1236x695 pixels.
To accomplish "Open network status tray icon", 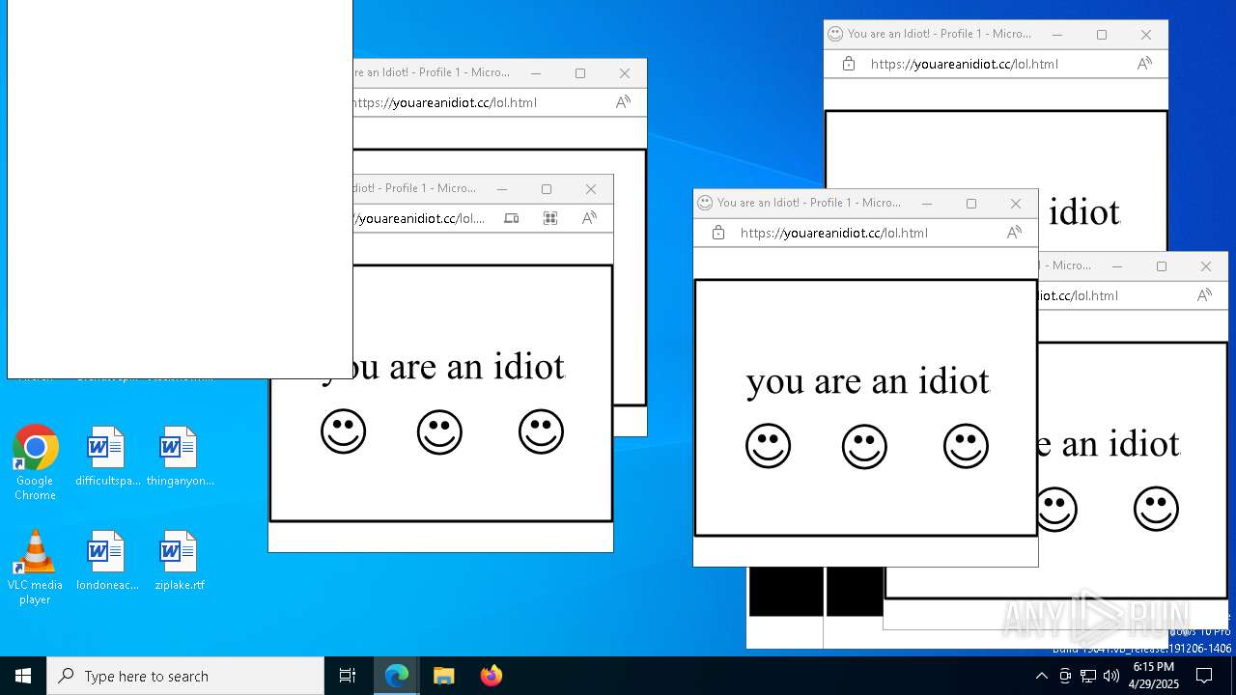I will point(1088,676).
